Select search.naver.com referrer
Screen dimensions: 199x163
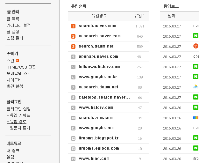tap(97, 26)
